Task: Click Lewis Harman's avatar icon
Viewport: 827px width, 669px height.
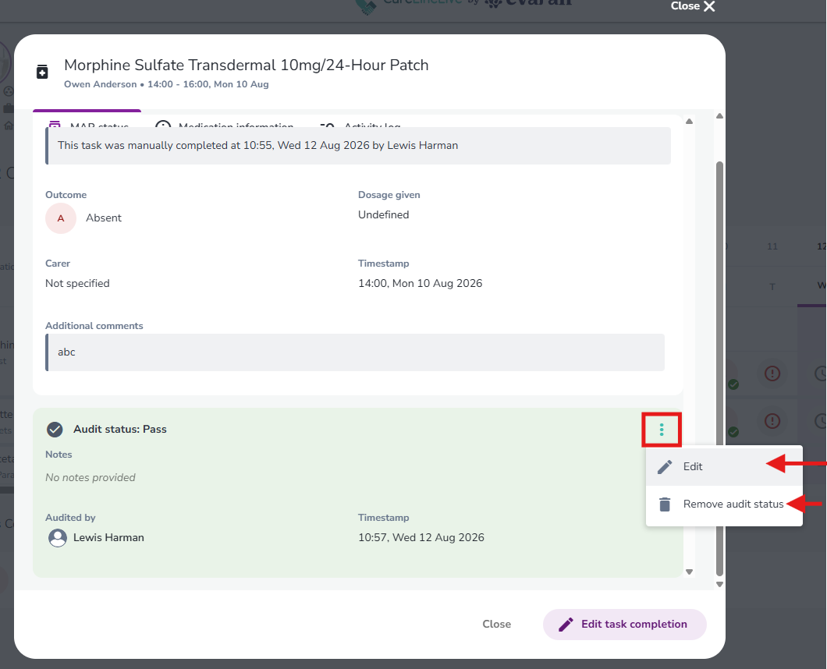Action: click(x=58, y=538)
